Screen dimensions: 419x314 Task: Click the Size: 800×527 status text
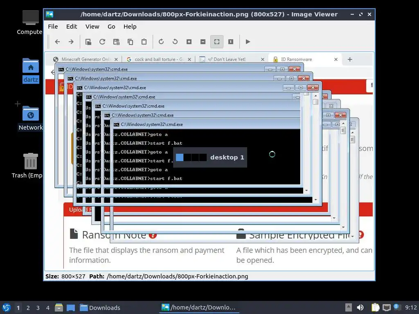[x=65, y=276]
